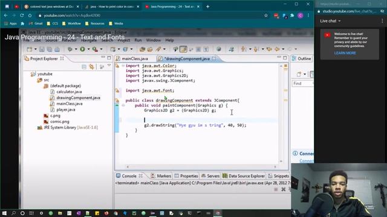This screenshot has width=387, height=217.
Task: Collapse the import block fold marker
Action: 123,66
